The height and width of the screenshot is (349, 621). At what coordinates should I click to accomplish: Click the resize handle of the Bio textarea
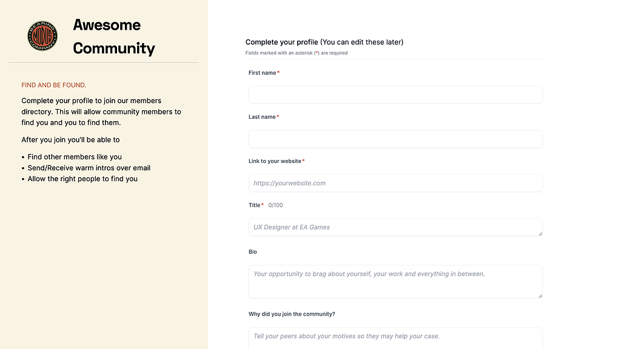click(x=540, y=296)
